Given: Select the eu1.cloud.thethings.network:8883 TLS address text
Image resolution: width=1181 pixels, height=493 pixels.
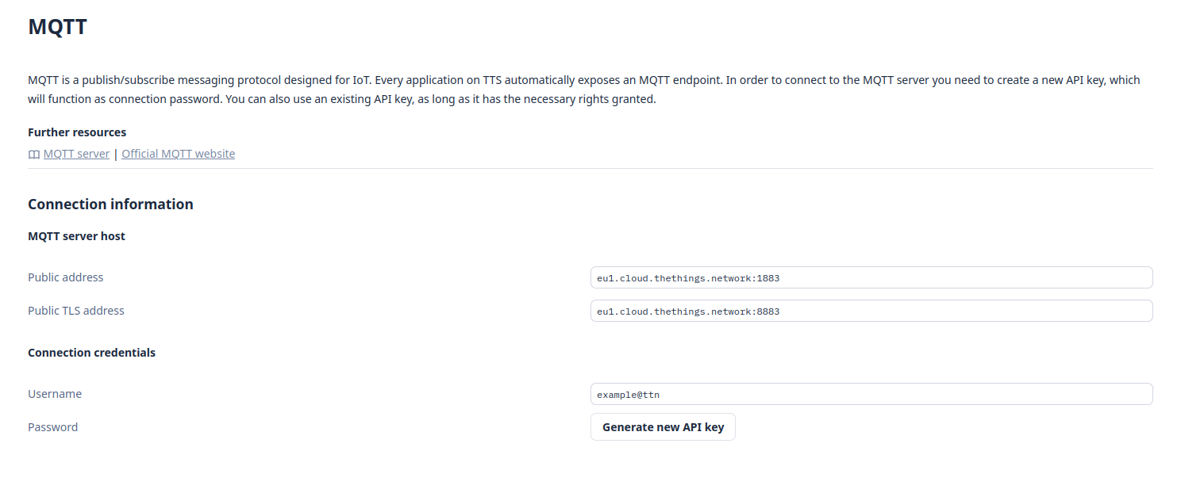Looking at the screenshot, I should click(x=687, y=311).
